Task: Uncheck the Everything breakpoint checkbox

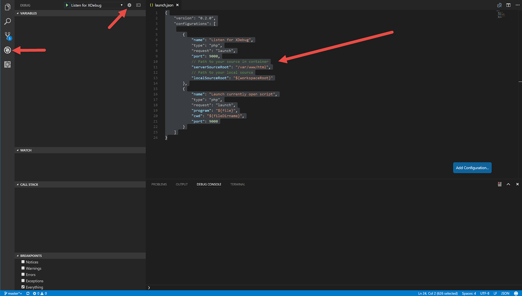Action: pos(23,287)
